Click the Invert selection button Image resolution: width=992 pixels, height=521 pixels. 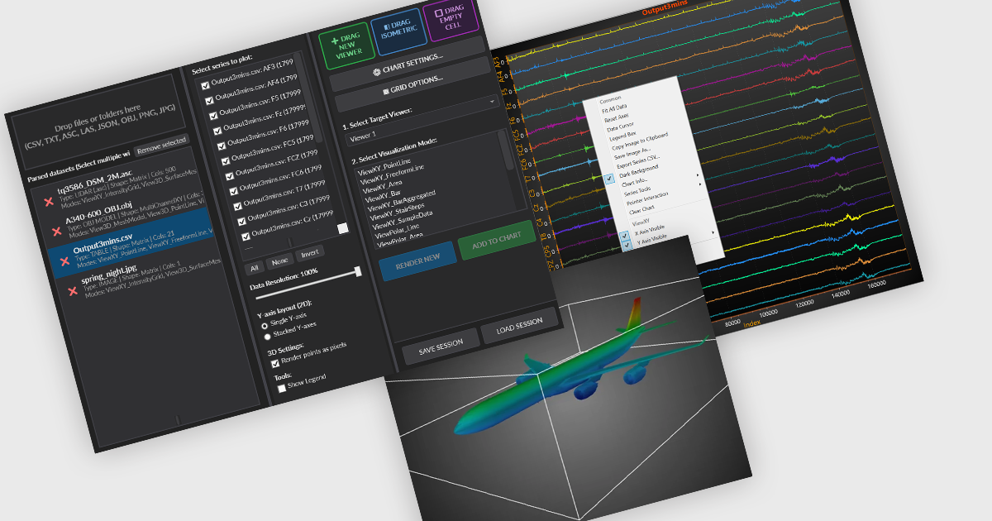tap(309, 252)
